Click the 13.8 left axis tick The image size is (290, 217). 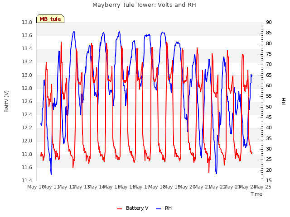point(27,23)
